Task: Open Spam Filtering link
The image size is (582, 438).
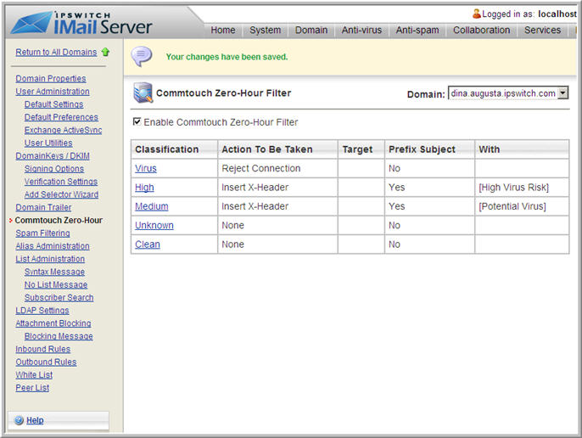Action: pyautogui.click(x=42, y=233)
